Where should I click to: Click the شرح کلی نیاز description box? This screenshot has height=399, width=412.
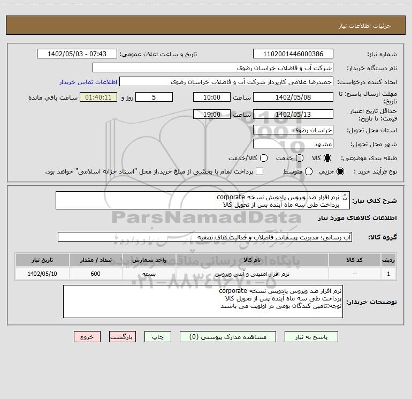[203, 201]
